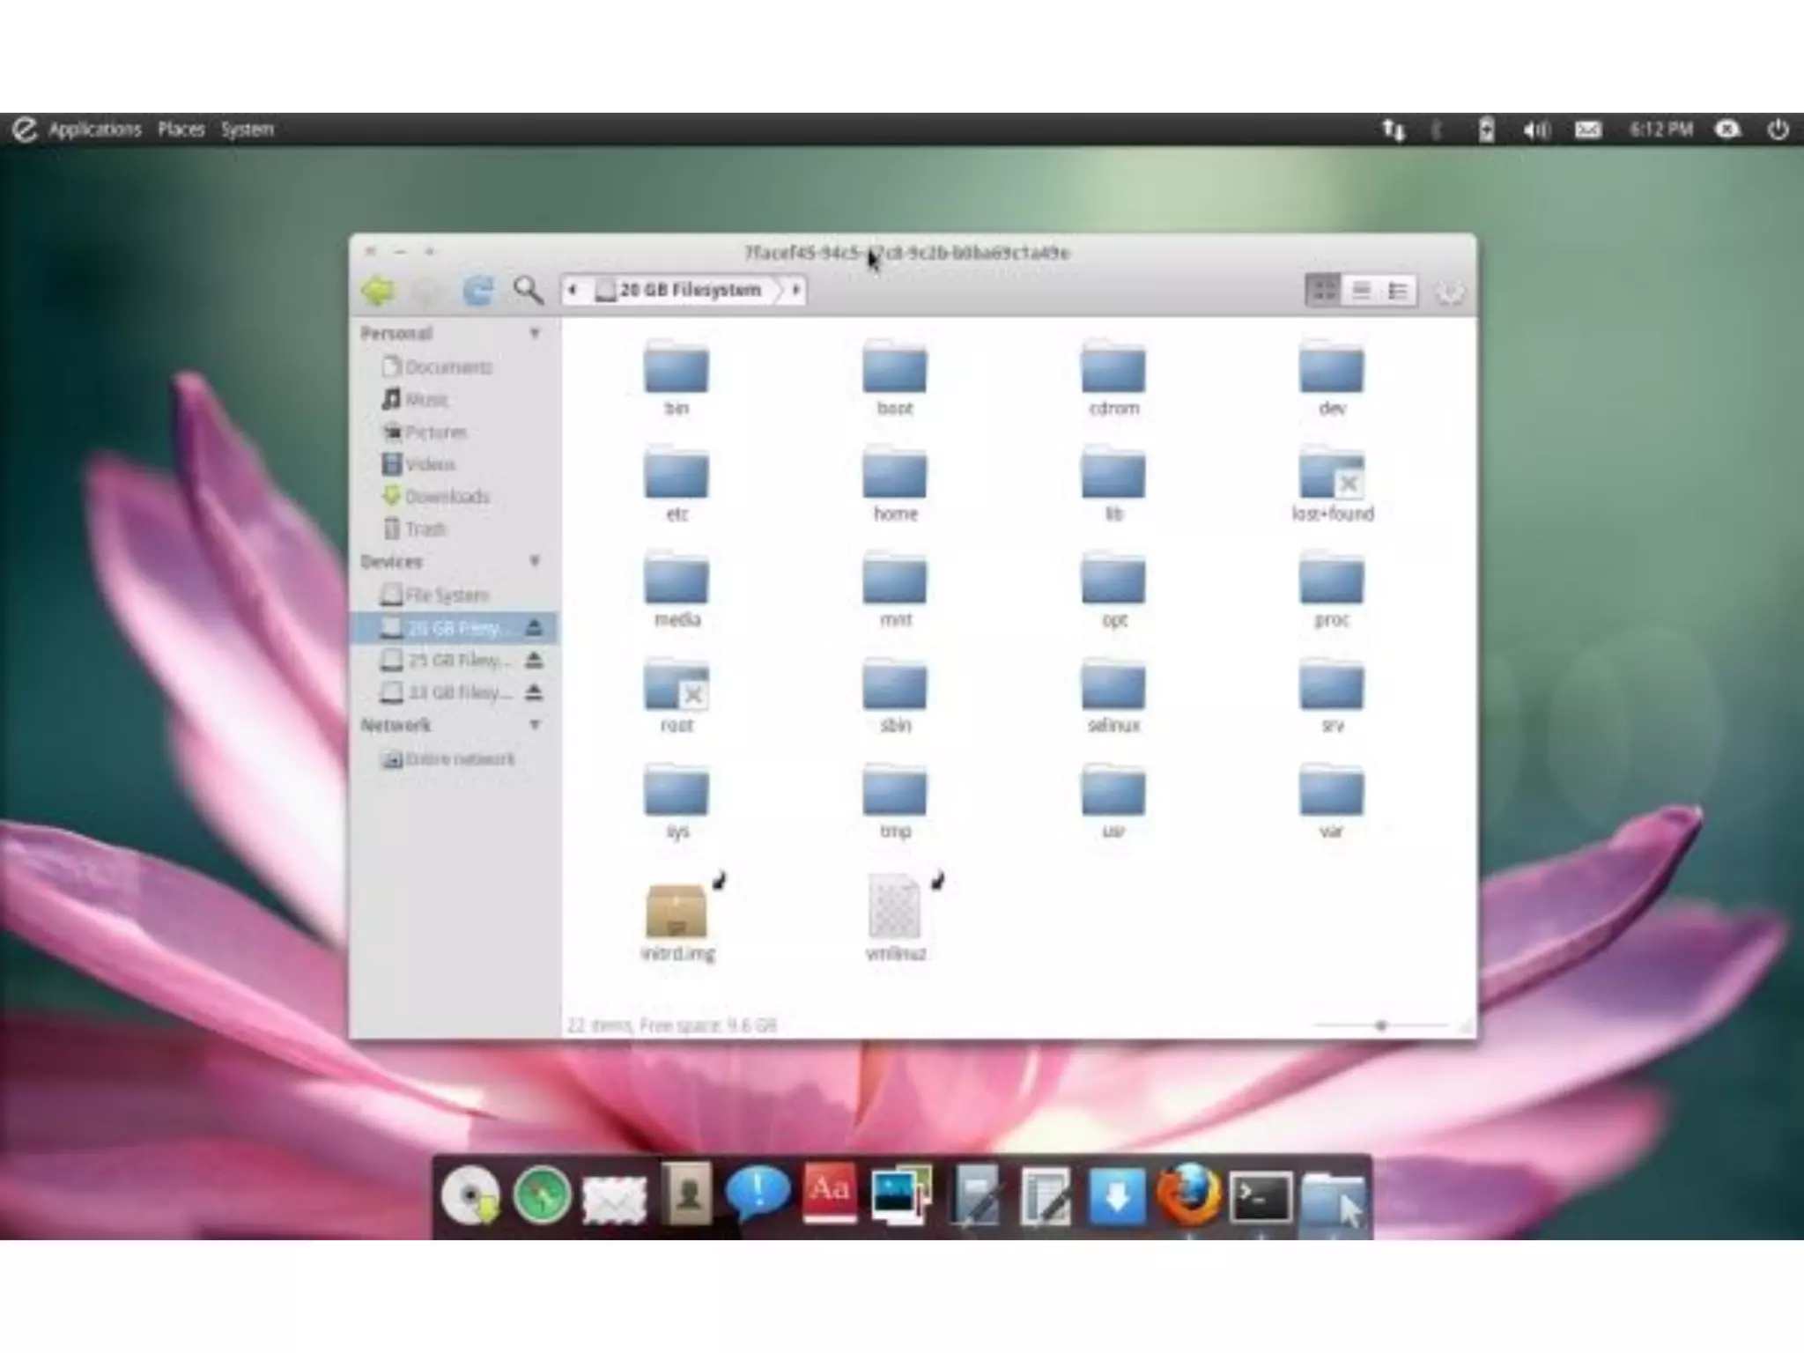The image size is (1804, 1353).
Task: Open the Places menu
Action: (181, 129)
